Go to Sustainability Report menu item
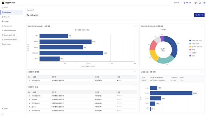 11,40
